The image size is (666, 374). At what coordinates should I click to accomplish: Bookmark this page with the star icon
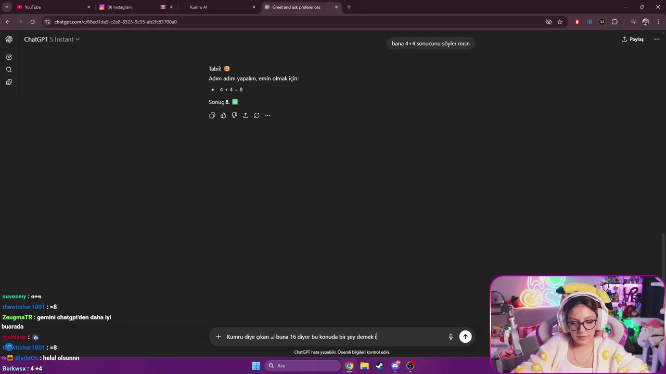560,22
